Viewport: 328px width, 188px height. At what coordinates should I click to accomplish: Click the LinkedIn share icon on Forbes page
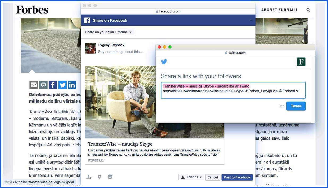pyautogui.click(x=72, y=85)
